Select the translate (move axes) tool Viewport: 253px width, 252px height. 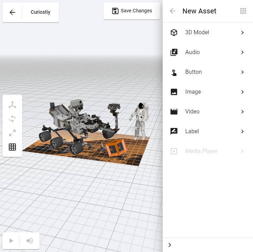click(12, 105)
